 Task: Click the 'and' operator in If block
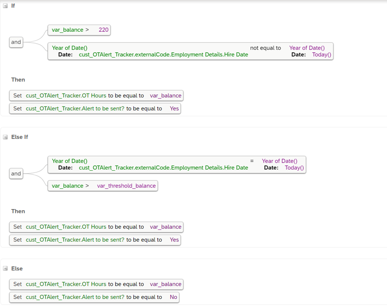(x=16, y=42)
